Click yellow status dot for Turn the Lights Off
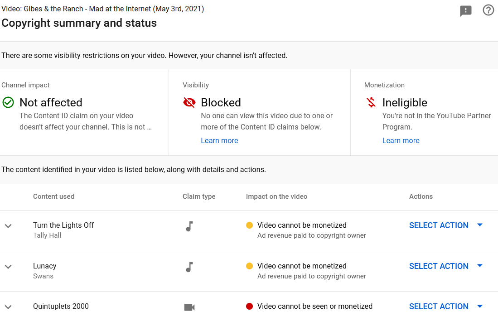The image size is (498, 321). 249,225
